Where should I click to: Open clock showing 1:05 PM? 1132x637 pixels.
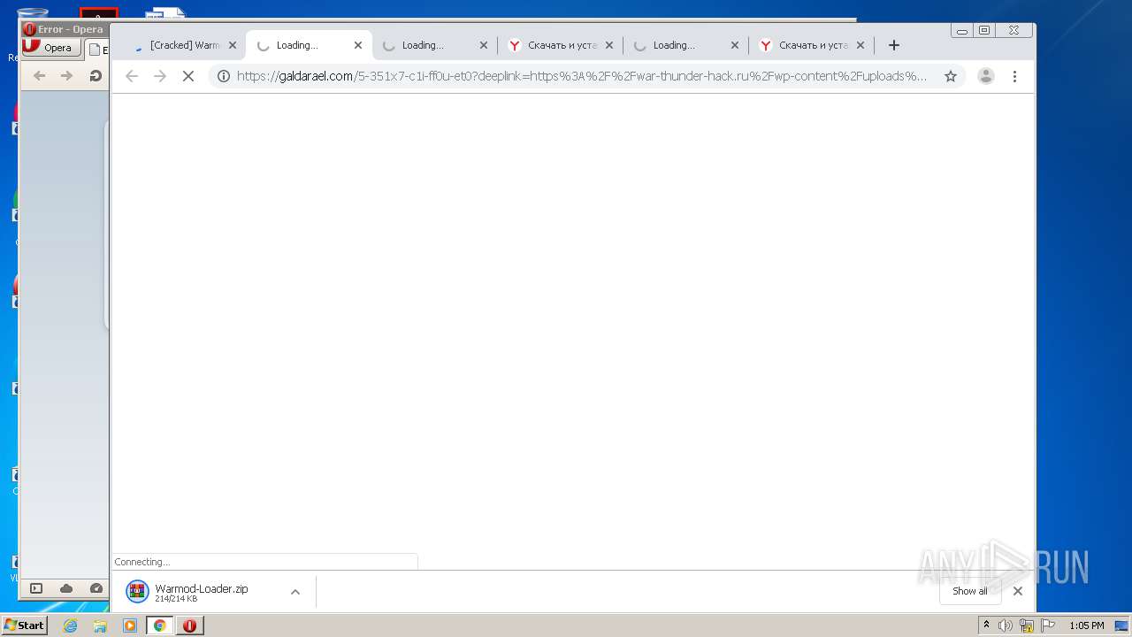tap(1086, 625)
